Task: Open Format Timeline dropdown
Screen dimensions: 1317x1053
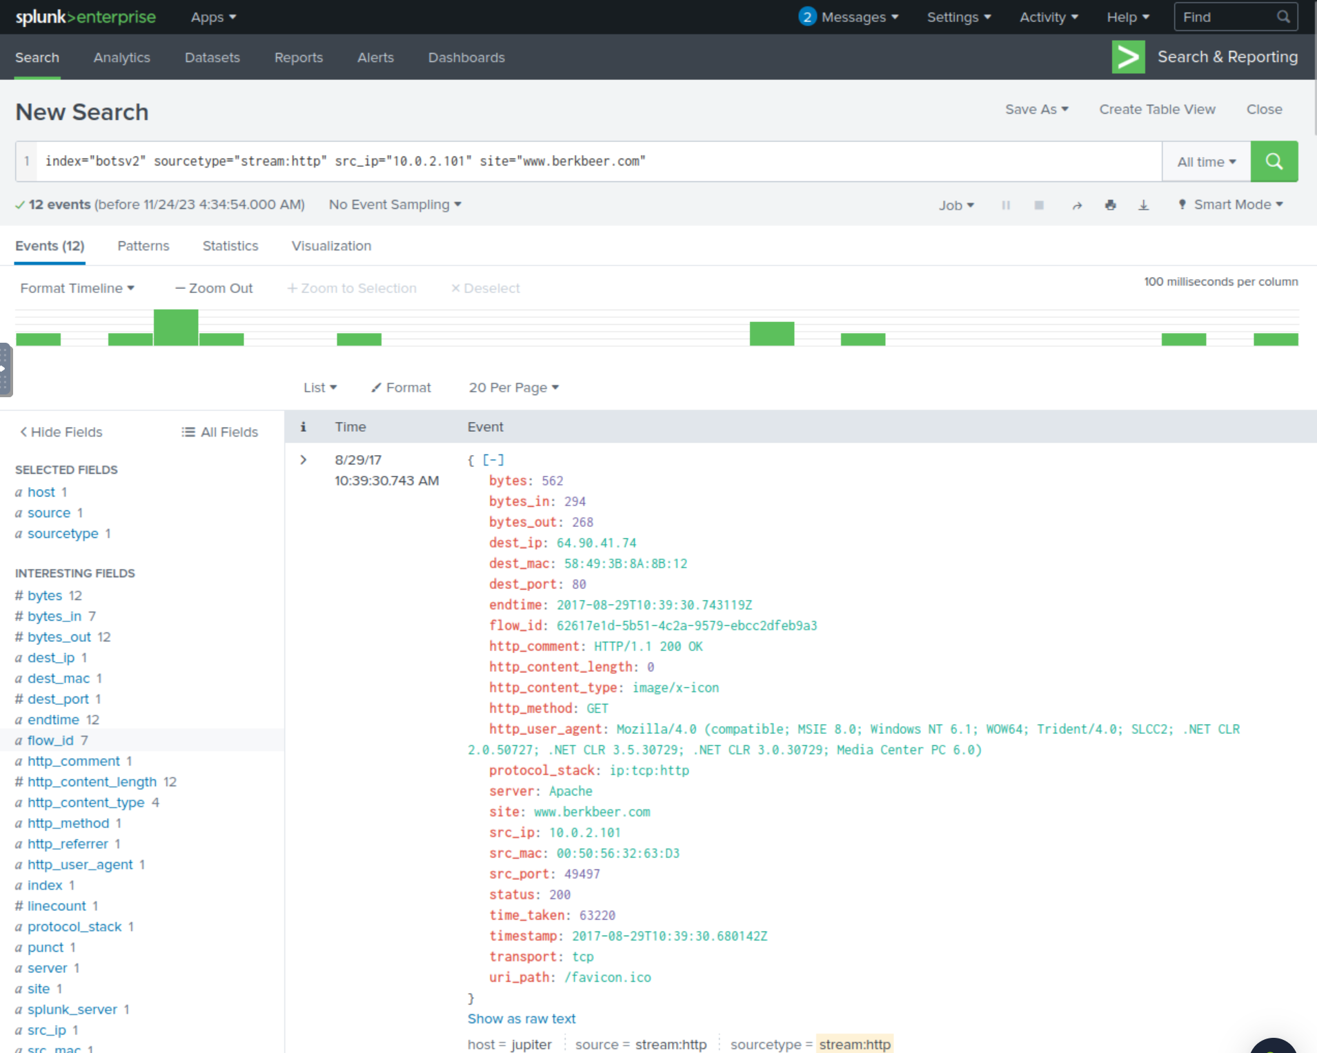Action: click(77, 288)
